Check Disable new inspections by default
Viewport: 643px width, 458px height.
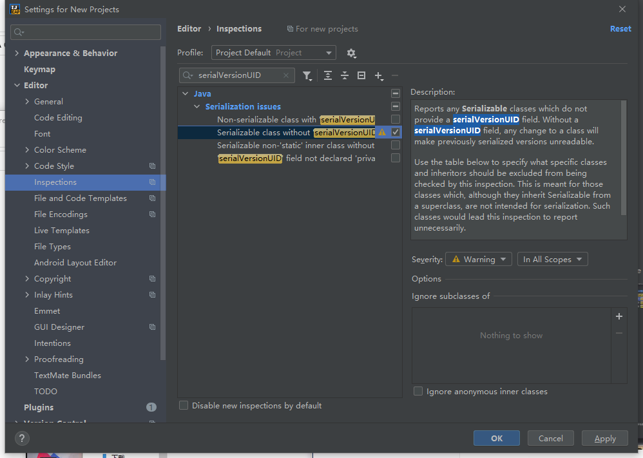[184, 406]
